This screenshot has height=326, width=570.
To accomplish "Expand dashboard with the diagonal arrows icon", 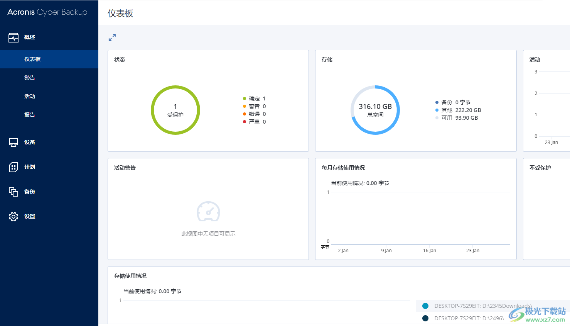I will [x=112, y=37].
